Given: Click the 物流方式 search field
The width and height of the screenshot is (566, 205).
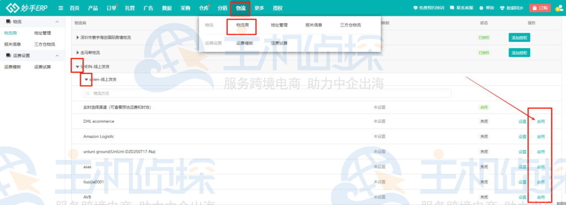Looking at the screenshot, I should [267, 93].
